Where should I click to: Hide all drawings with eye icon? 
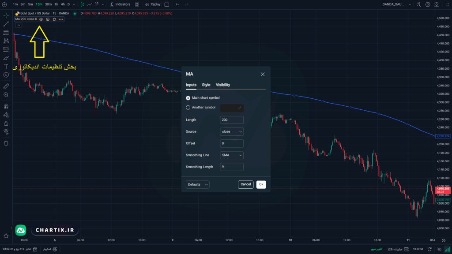tap(6, 131)
